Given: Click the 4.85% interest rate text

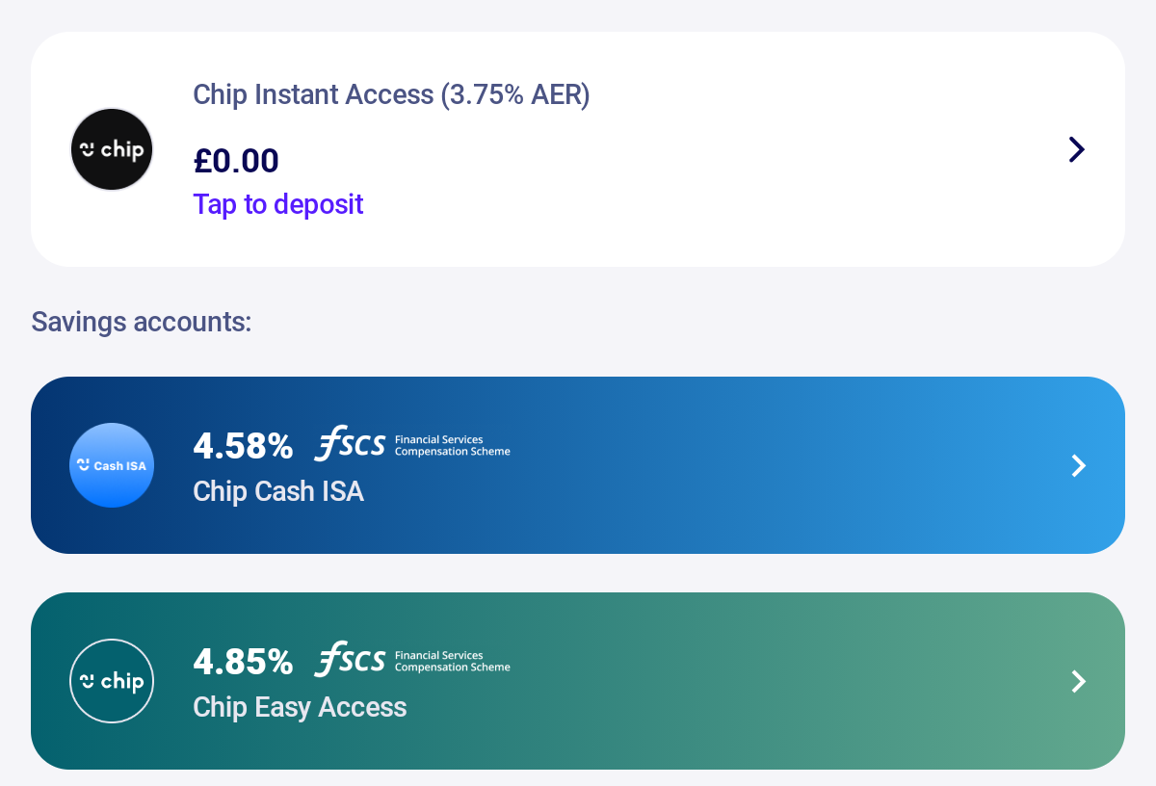Looking at the screenshot, I should click(x=243, y=662).
